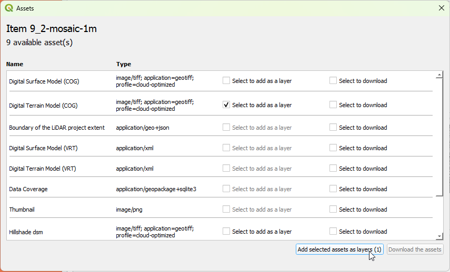450x272 pixels.
Task: Enable download for Digital Surface Model (VRT)
Action: click(x=333, y=148)
